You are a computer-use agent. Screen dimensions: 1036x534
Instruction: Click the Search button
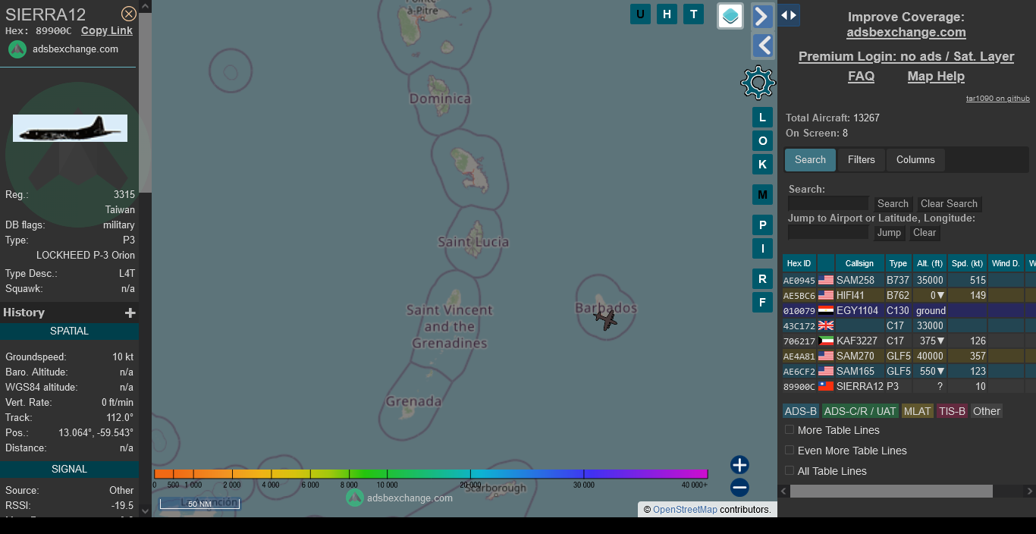[x=893, y=204]
